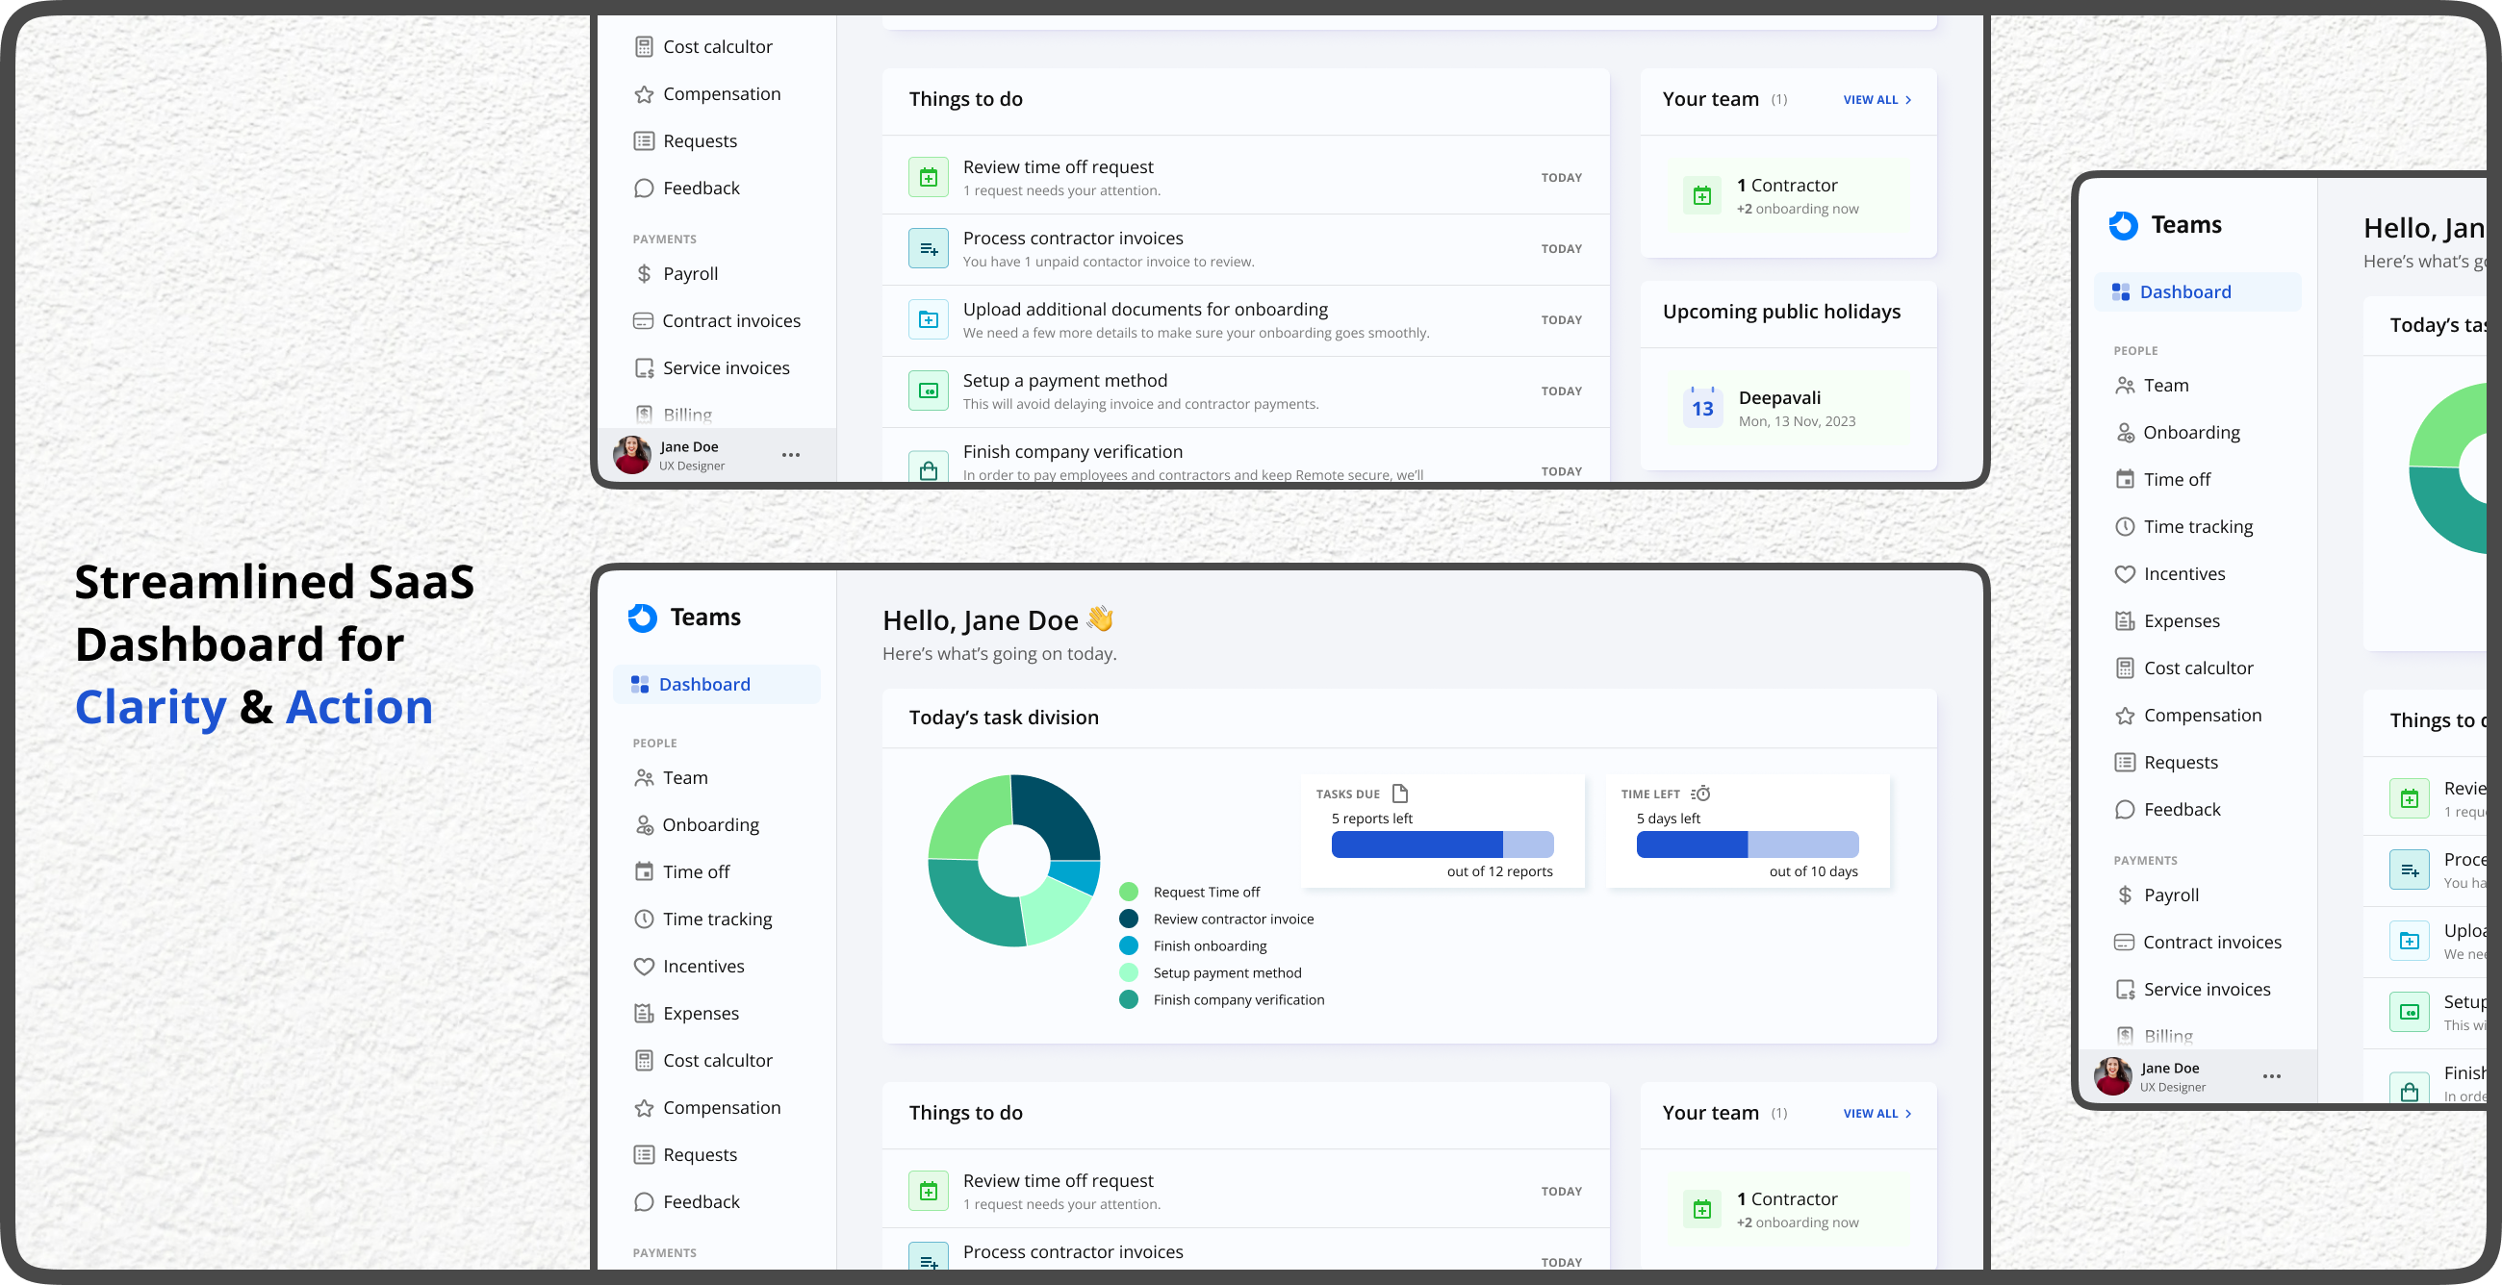Select the Onboarding icon under People
The height and width of the screenshot is (1285, 2502).
643,824
